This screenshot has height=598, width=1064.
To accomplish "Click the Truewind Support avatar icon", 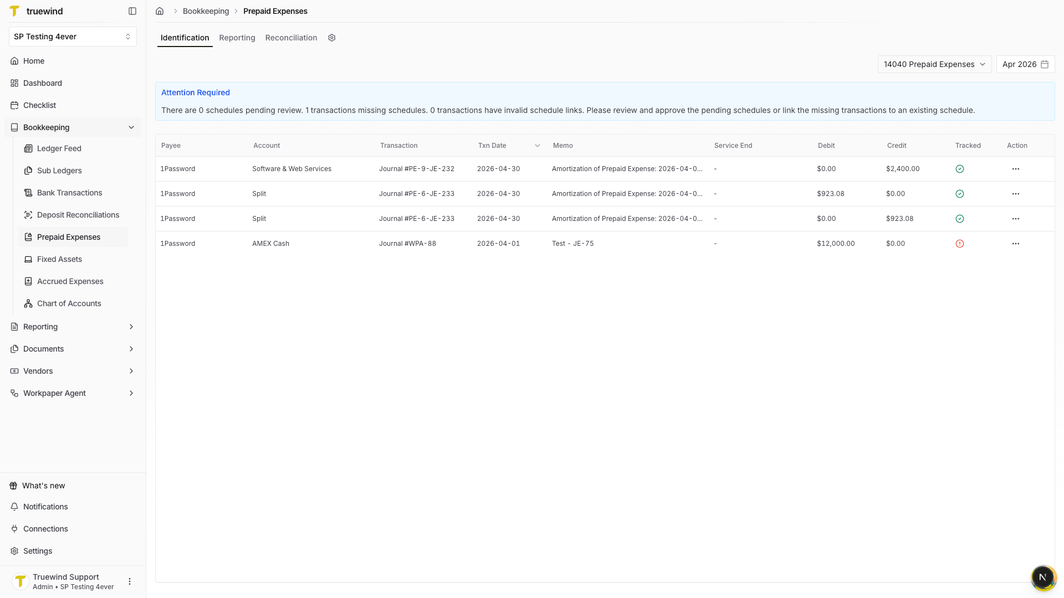I will coord(21,581).
